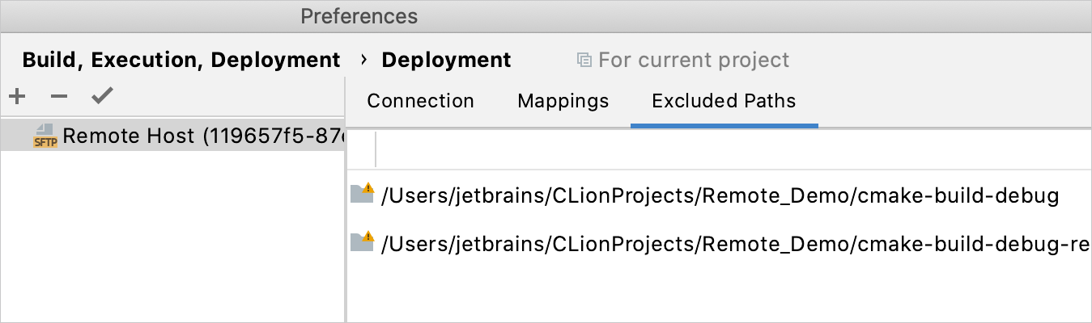1092x323 pixels.
Task: Click the folder icon of the cmake-build-debug-re path
Action: pyautogui.click(x=362, y=241)
